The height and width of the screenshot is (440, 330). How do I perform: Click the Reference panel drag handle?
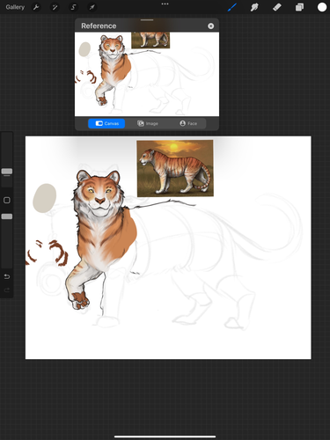tap(147, 20)
